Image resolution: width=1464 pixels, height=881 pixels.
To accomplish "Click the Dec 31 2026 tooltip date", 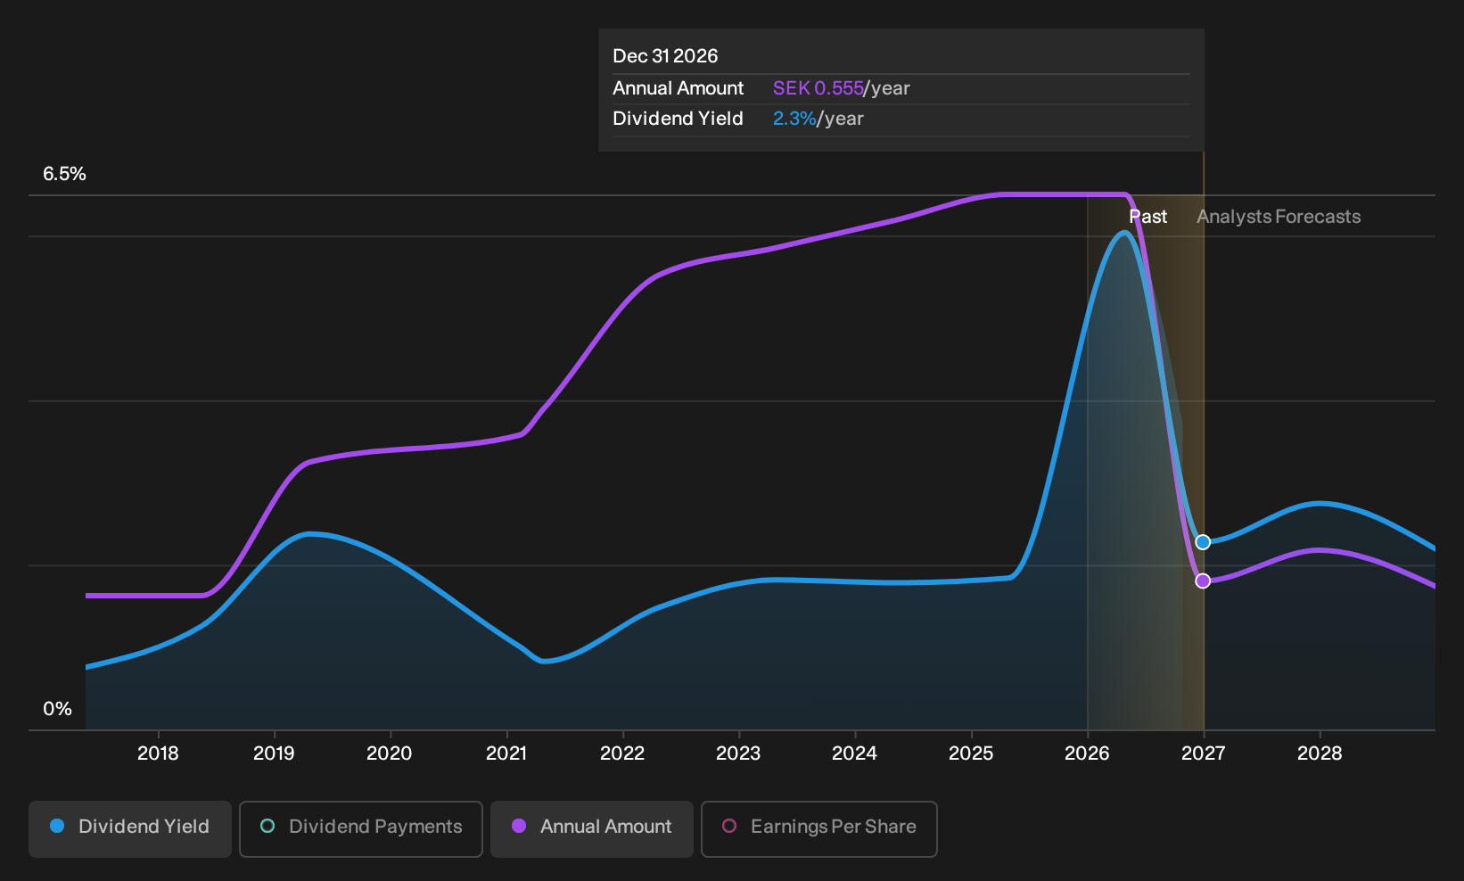I will tap(665, 56).
